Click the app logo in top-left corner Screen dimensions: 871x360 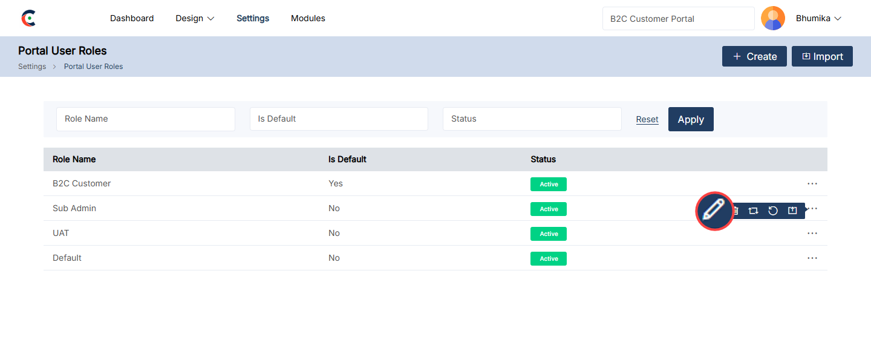click(x=28, y=18)
